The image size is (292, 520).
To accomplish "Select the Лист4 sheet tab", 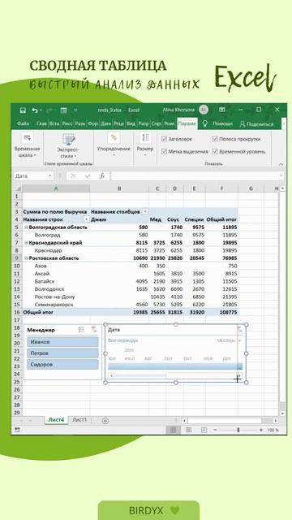I will (x=56, y=420).
